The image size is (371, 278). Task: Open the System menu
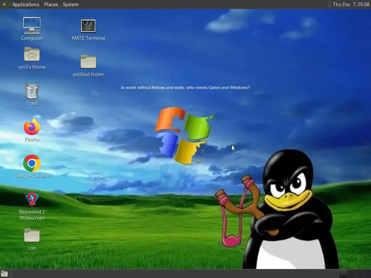point(71,4)
